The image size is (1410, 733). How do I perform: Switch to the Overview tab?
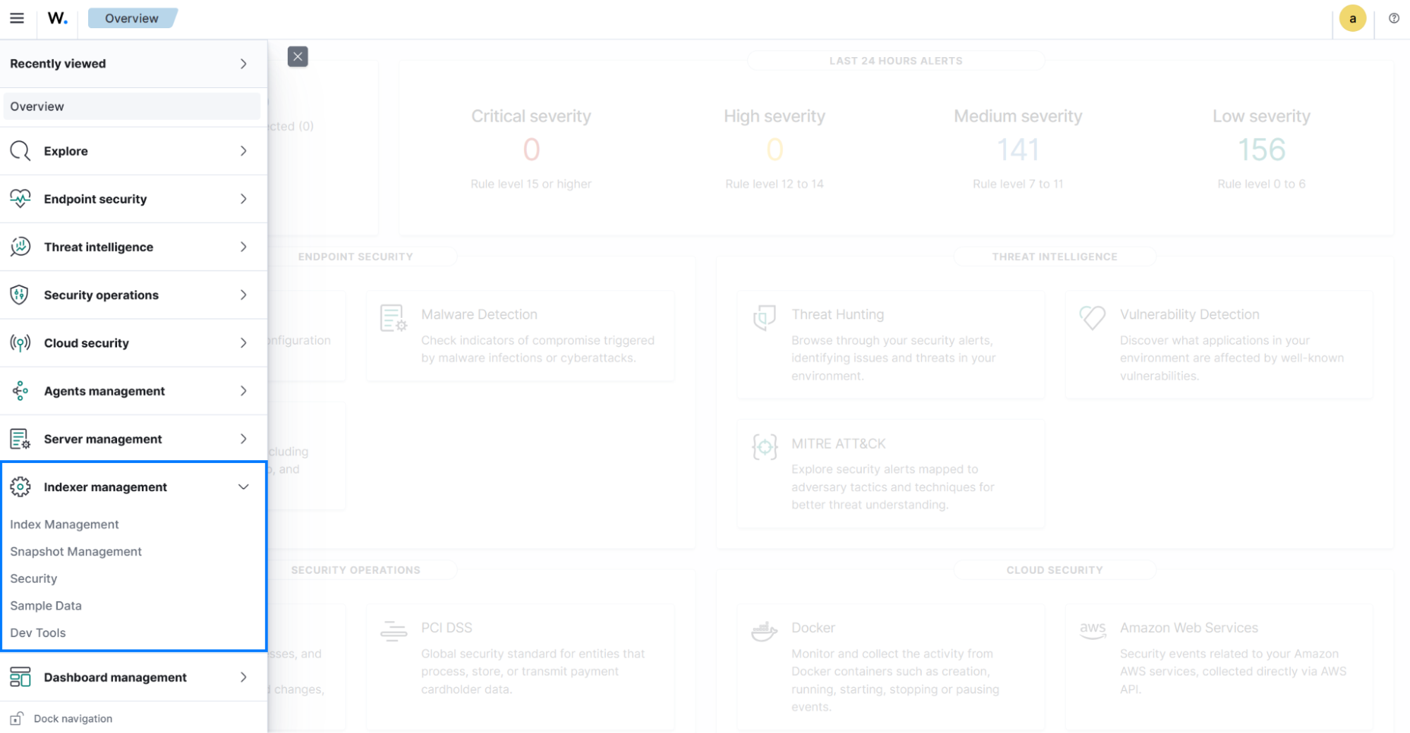click(133, 18)
